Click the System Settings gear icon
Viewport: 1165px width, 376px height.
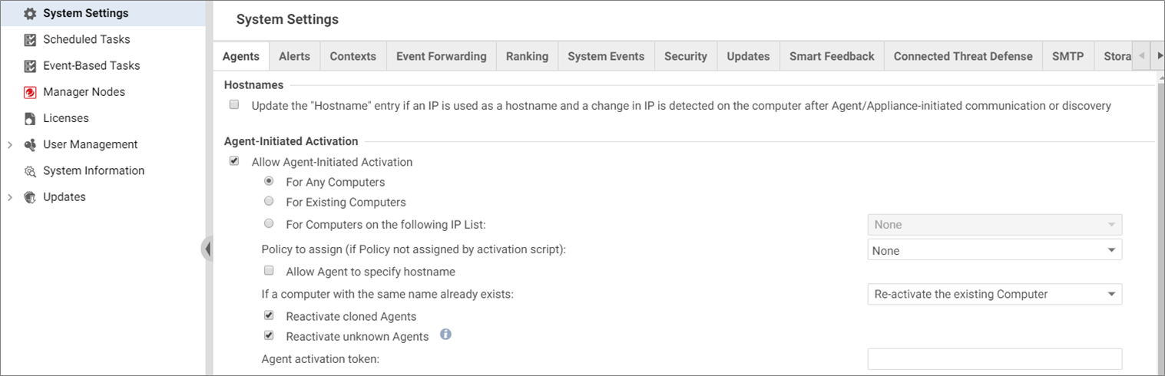tap(30, 14)
